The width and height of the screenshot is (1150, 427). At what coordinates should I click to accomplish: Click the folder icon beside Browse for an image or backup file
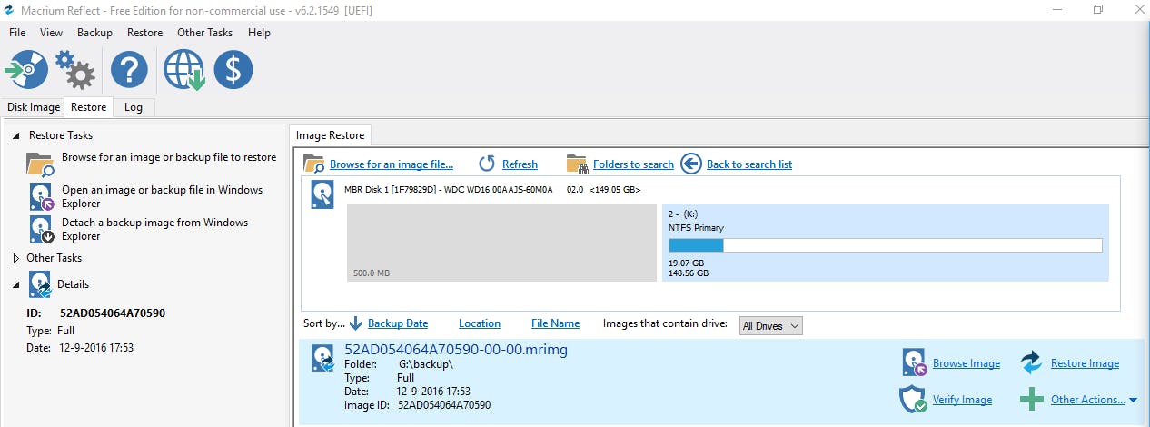click(41, 164)
